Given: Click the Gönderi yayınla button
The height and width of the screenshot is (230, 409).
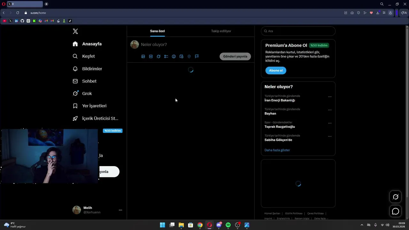Looking at the screenshot, I should pos(235,56).
